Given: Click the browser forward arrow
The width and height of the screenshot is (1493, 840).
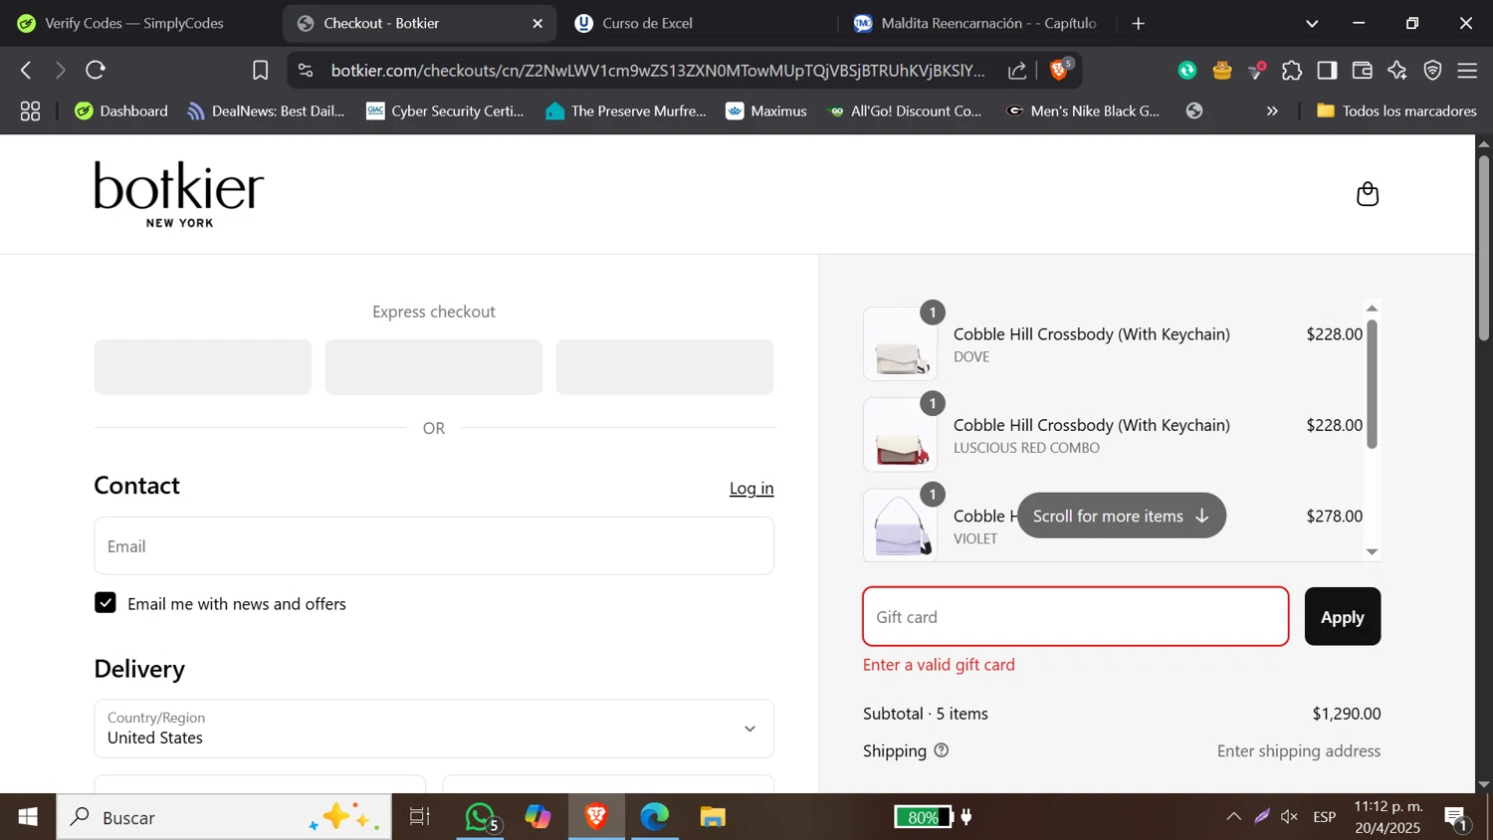Looking at the screenshot, I should 61,71.
